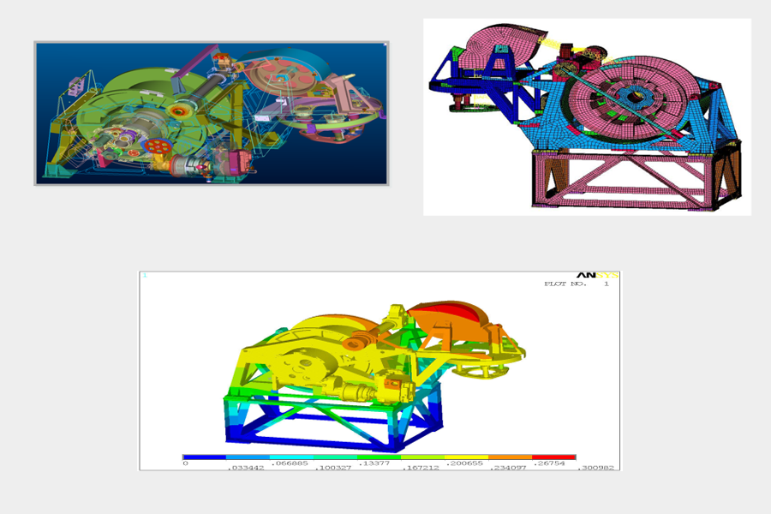Click the orange segment of the contour legend

coord(510,457)
